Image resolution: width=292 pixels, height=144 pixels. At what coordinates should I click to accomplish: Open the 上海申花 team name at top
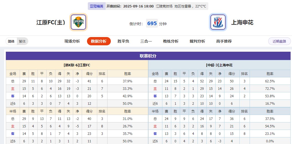click(x=242, y=22)
